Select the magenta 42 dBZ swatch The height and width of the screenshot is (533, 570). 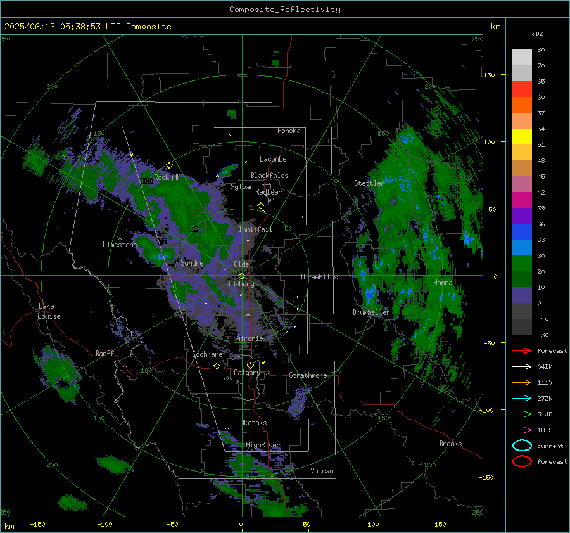[522, 200]
